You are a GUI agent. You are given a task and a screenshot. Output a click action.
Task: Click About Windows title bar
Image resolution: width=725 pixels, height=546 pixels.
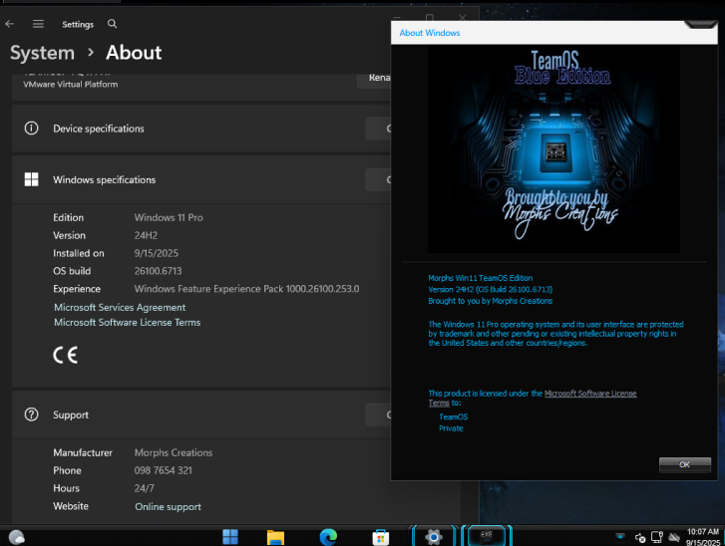coord(553,33)
